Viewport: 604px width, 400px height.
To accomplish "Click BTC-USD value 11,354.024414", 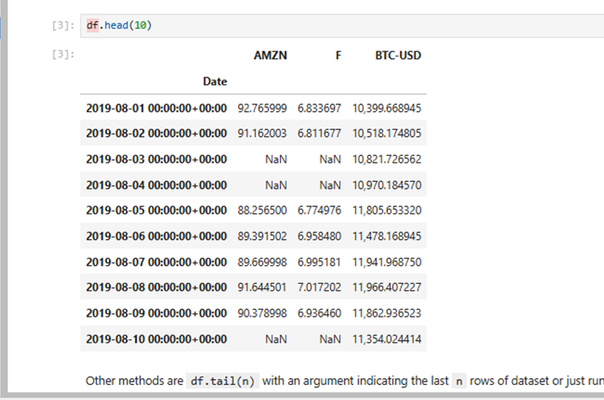I will coord(386,339).
